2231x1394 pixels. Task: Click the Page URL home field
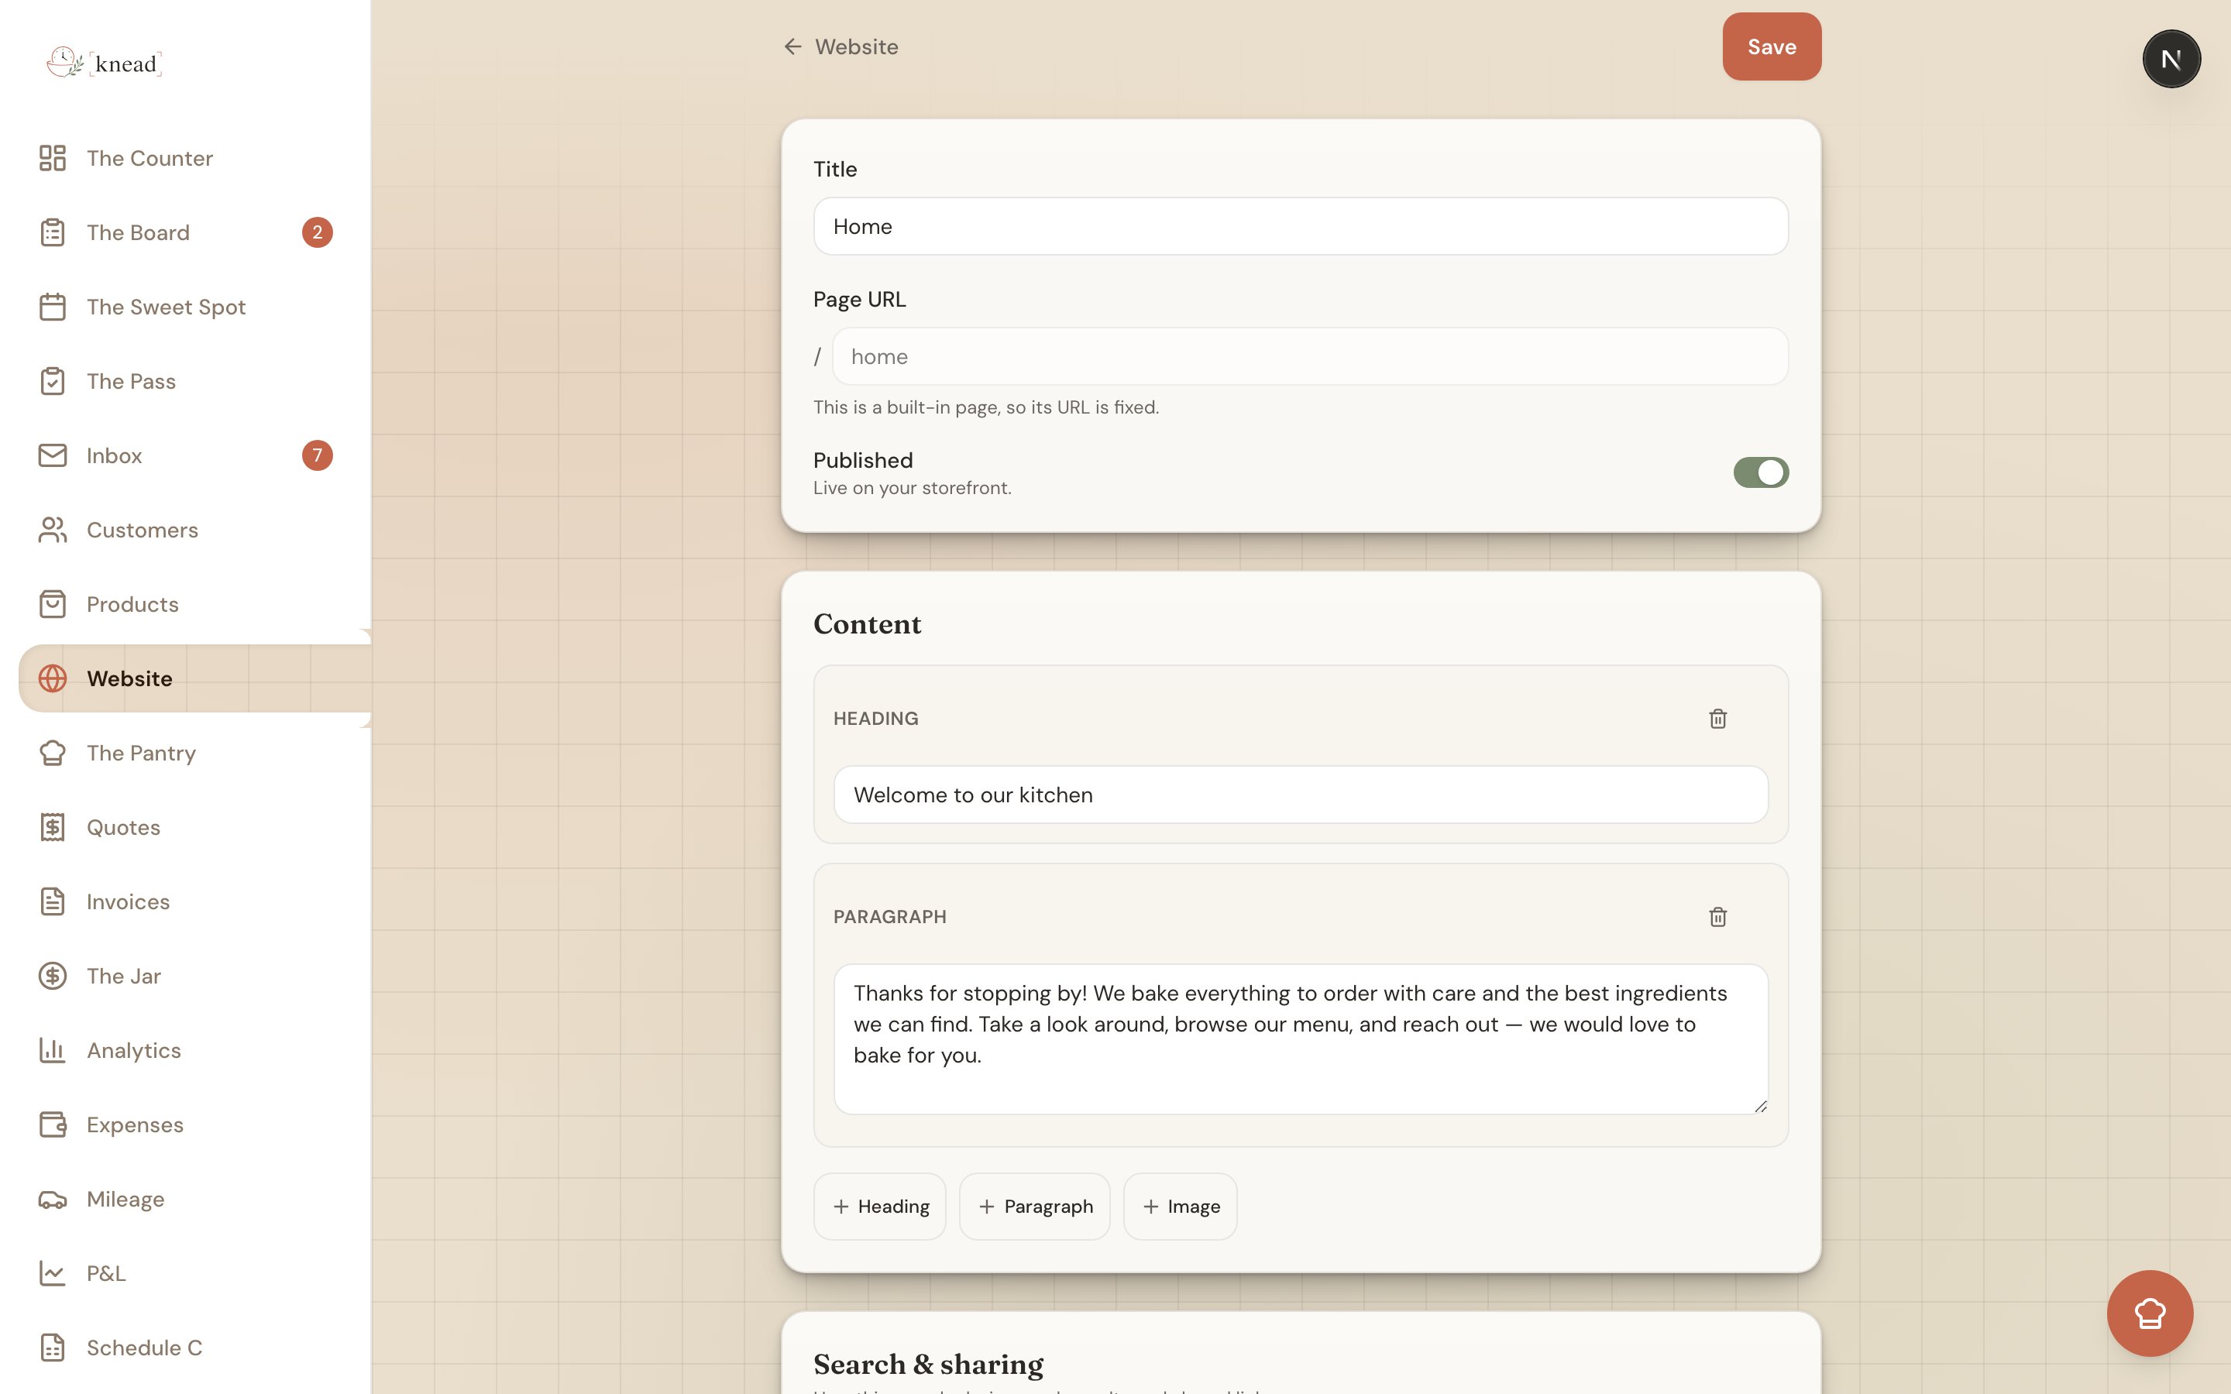1310,356
